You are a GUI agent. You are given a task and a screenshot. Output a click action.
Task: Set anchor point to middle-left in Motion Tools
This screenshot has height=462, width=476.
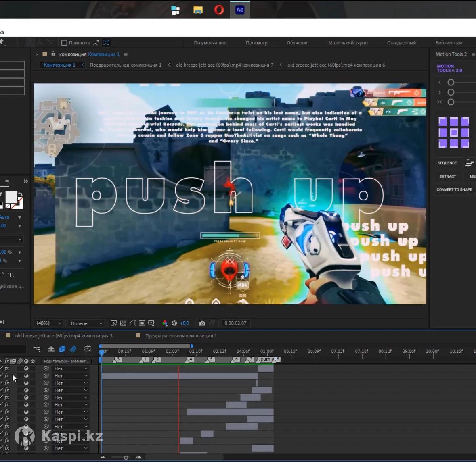click(442, 133)
